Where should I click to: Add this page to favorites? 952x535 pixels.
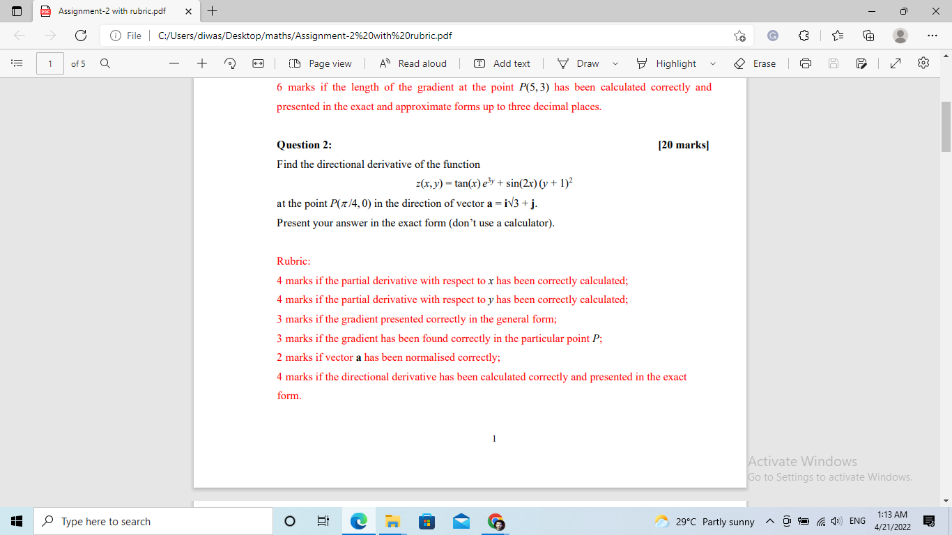pyautogui.click(x=739, y=36)
